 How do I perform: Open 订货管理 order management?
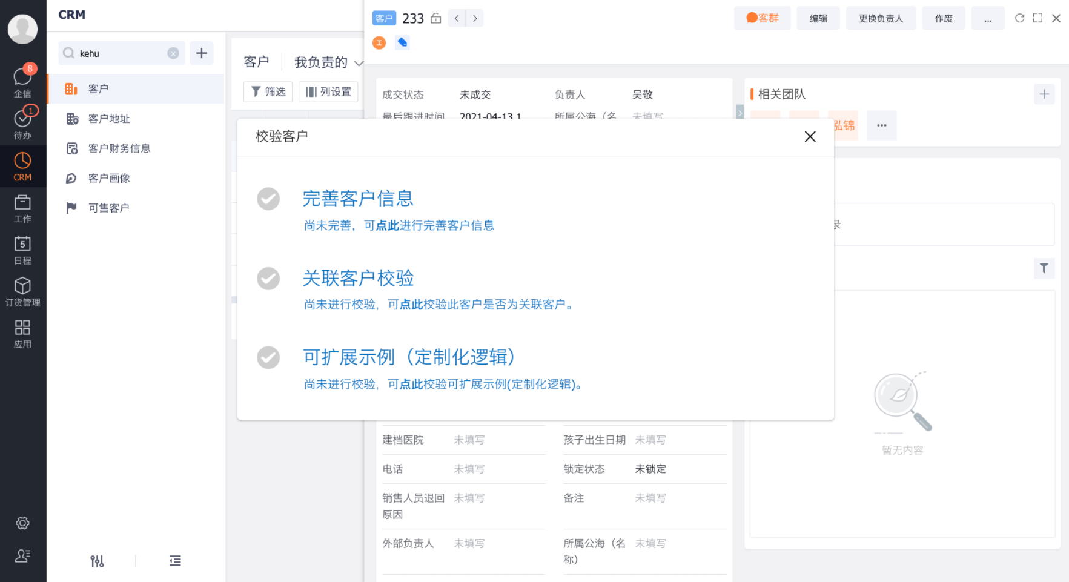22,292
